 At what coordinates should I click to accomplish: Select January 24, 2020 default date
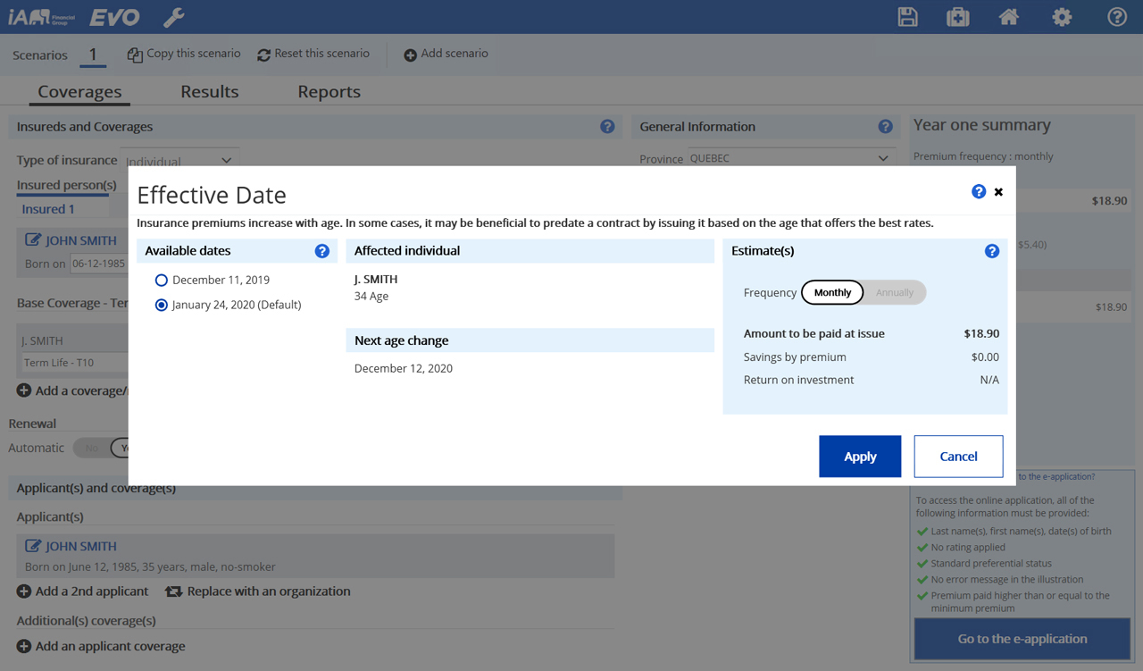coord(162,306)
